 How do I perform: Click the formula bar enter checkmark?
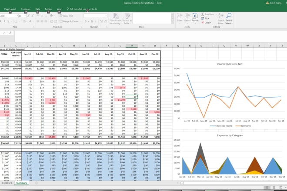tap(4, 33)
